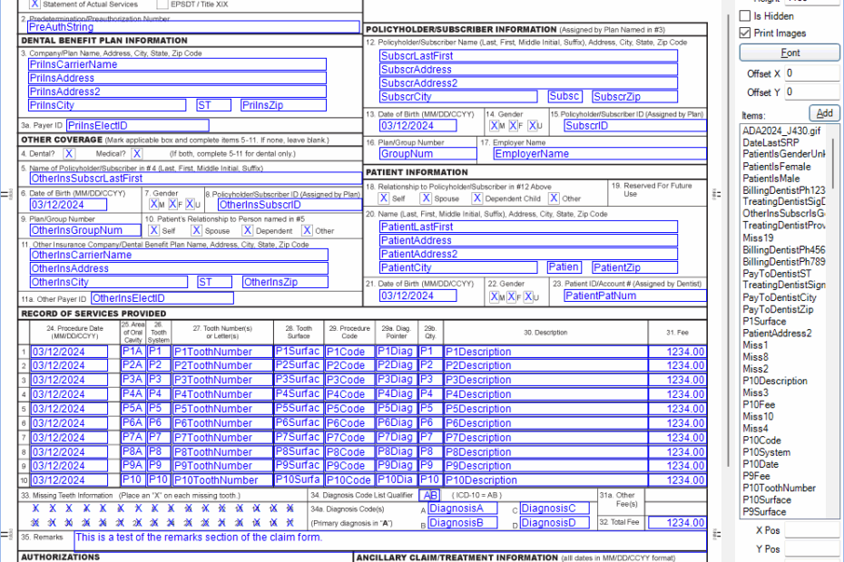Click the Font button
The height and width of the screenshot is (562, 844).
(x=790, y=52)
